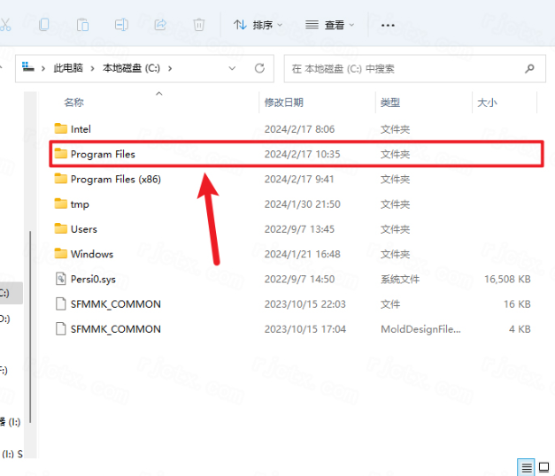Image resolution: width=555 pixels, height=476 pixels.
Task: Open the 查看 view dropdown
Action: (330, 25)
